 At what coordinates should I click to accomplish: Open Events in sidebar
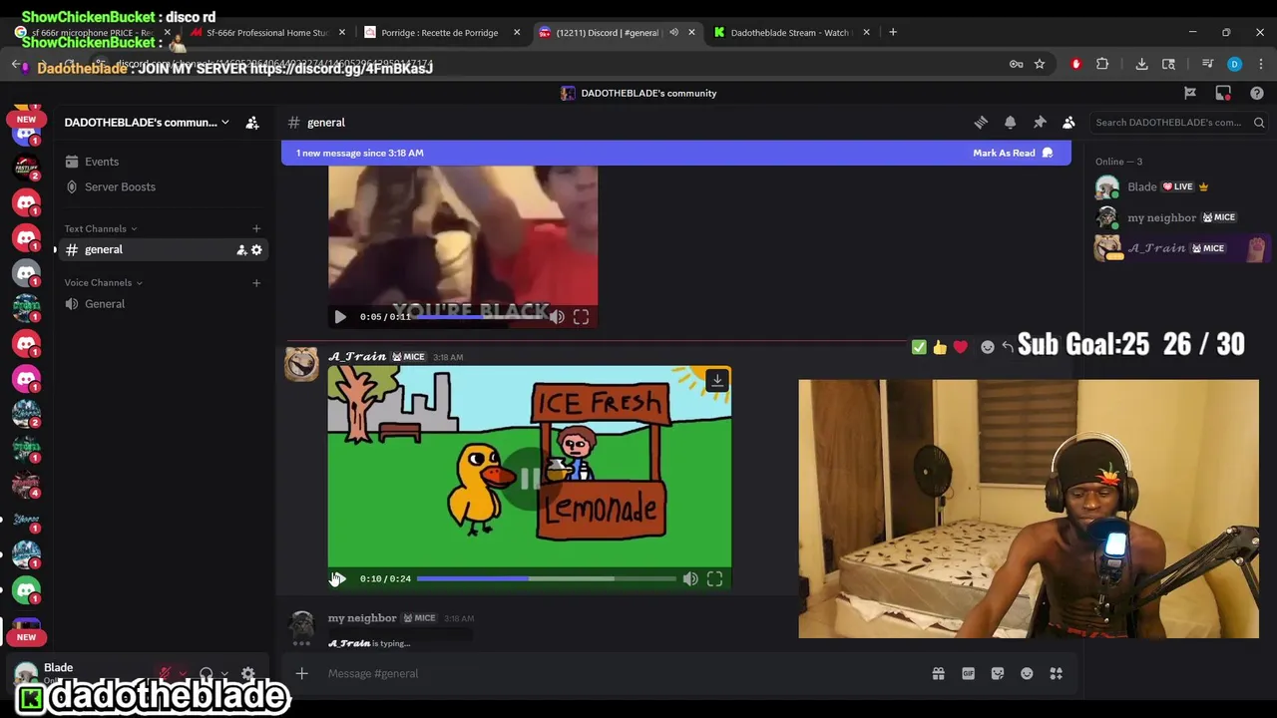[101, 162]
